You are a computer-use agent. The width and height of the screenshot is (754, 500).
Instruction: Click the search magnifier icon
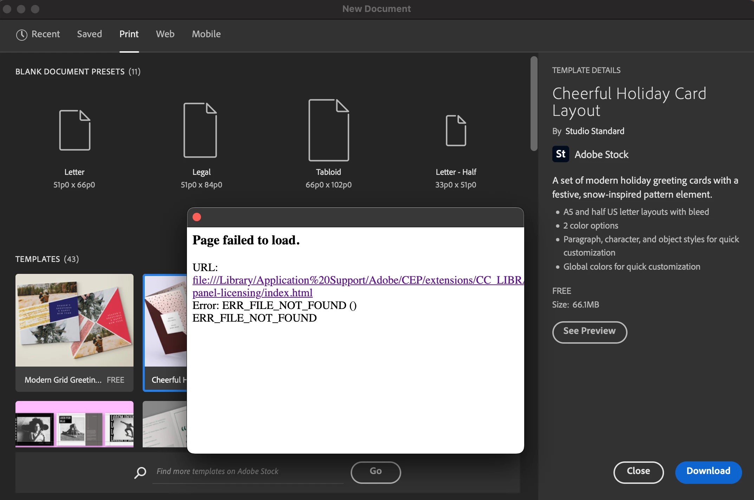[x=140, y=472]
